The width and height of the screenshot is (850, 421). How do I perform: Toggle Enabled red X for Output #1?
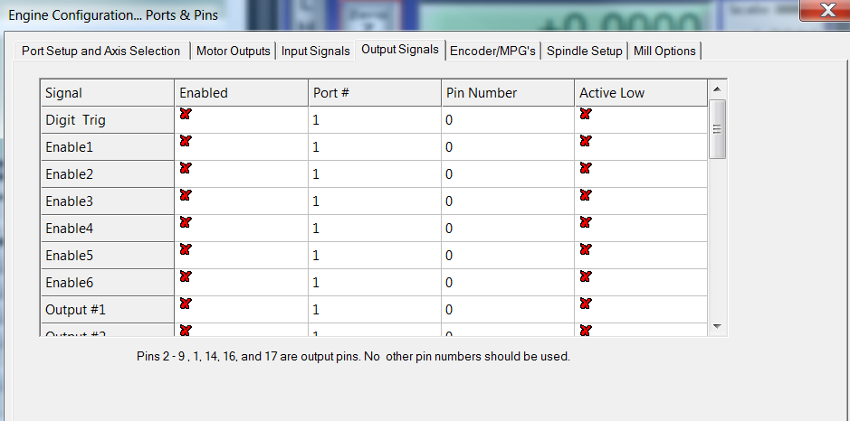pos(185,304)
